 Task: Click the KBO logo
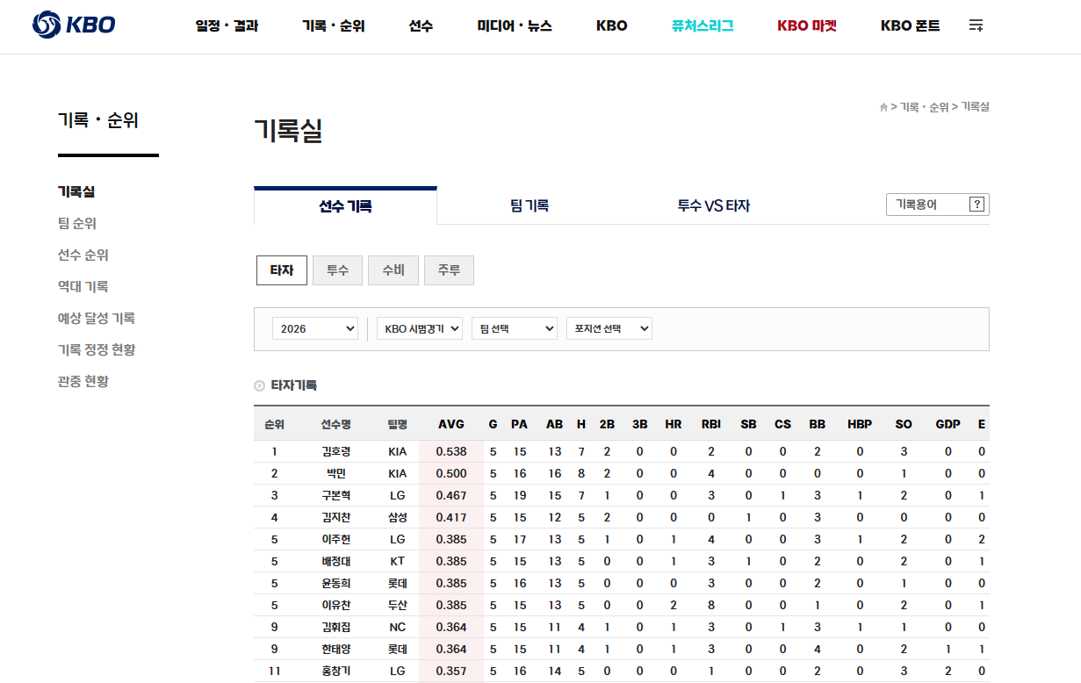coord(74,25)
